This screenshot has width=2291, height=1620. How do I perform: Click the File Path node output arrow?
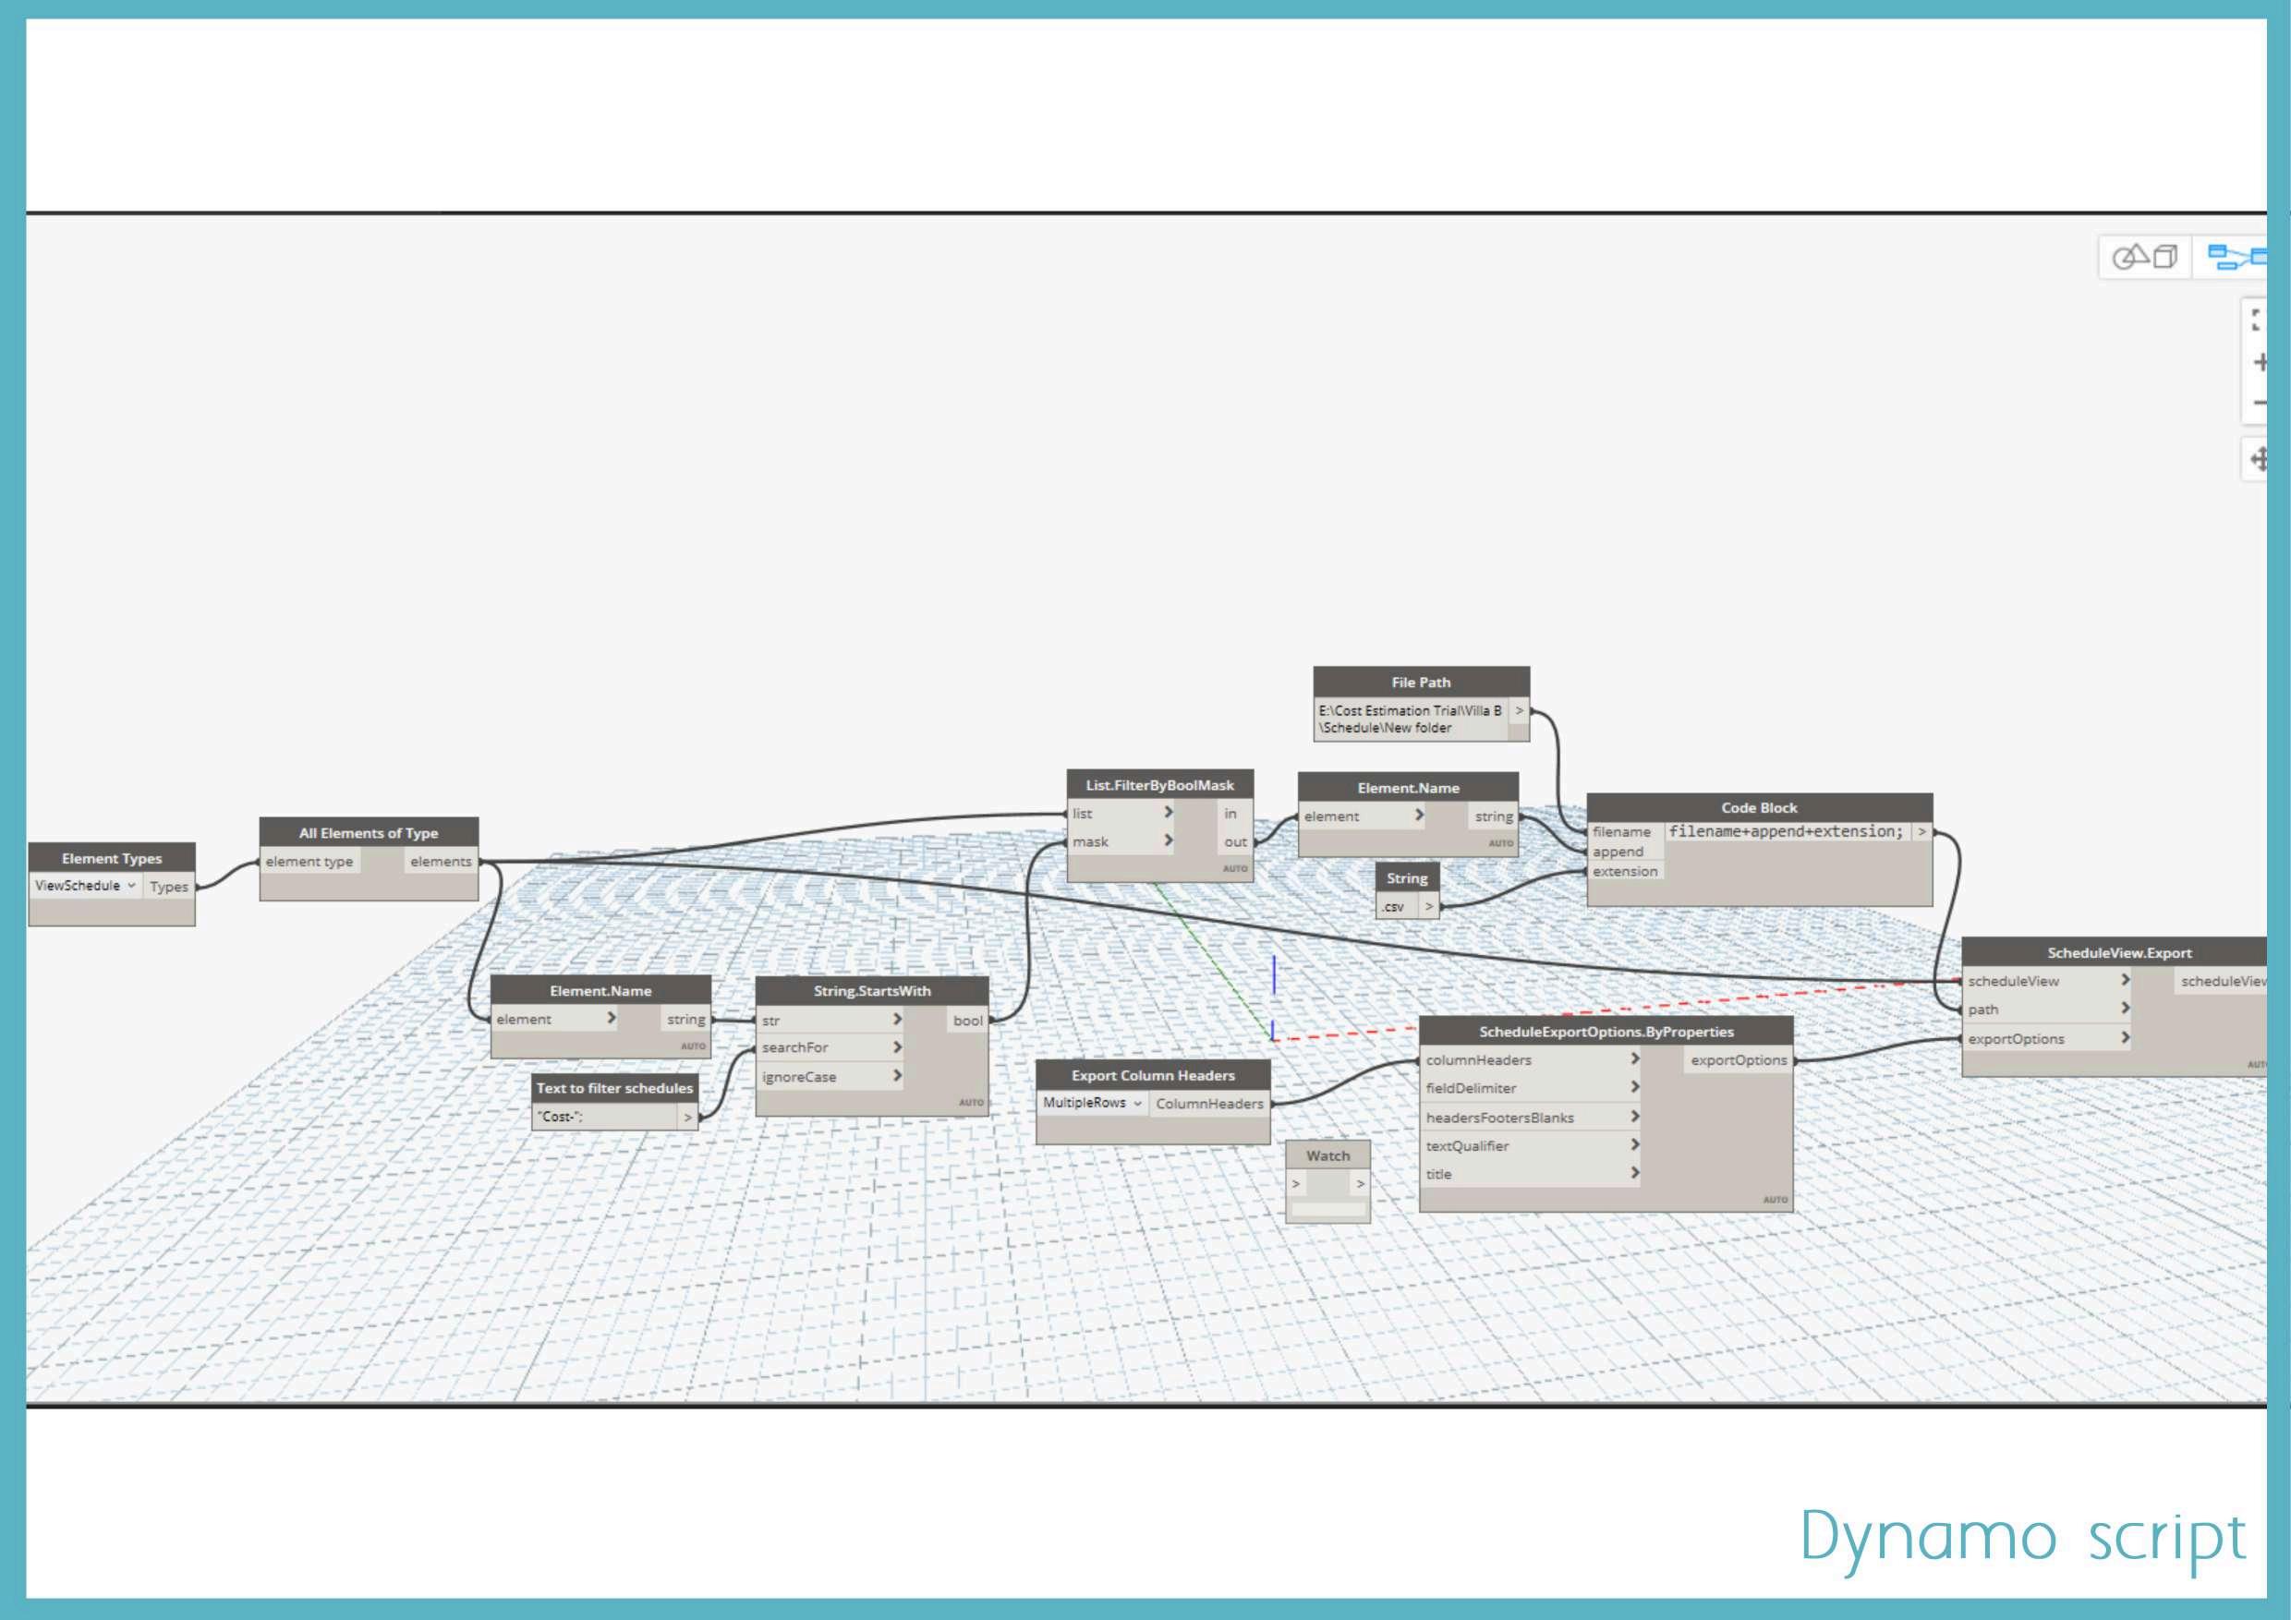(1519, 710)
